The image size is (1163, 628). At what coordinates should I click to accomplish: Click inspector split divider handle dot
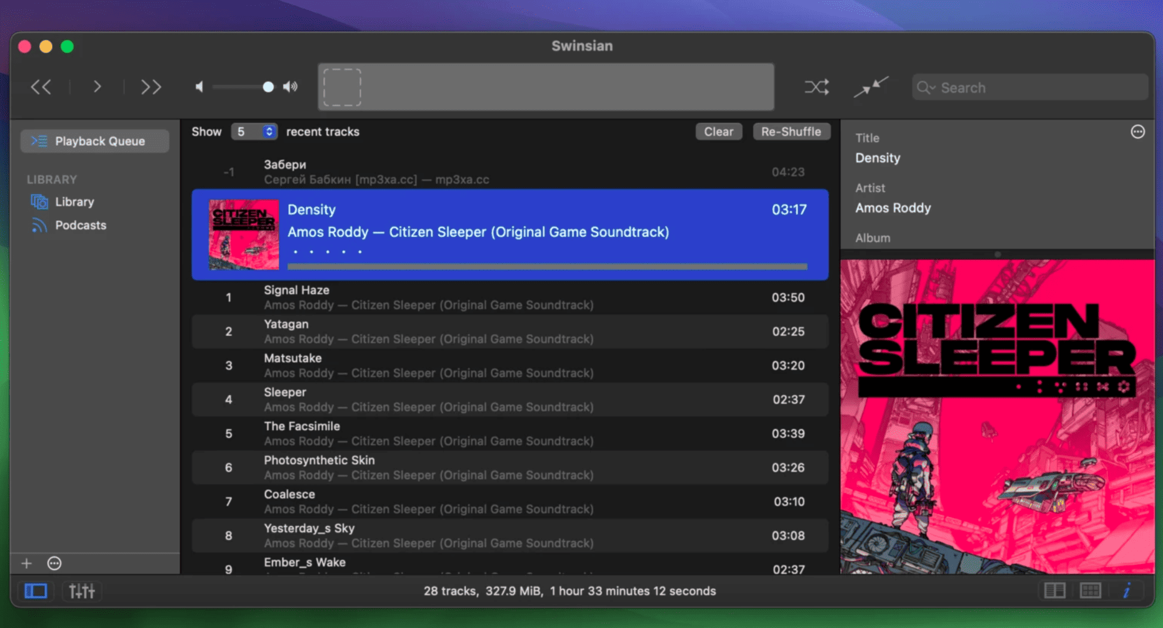(998, 254)
